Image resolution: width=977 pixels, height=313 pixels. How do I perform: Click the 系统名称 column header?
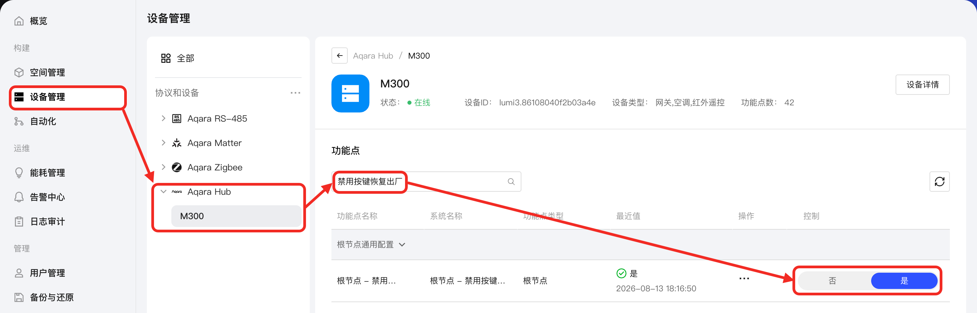point(446,216)
